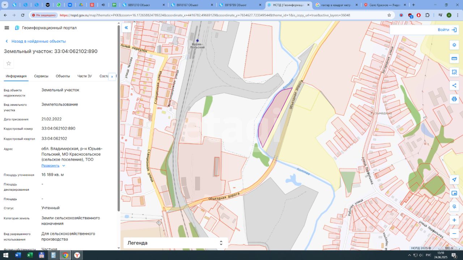Viewport: 463px width, 260px height.
Task: Click the cadastral quarter value 33:04:062102
Action: click(x=54, y=139)
